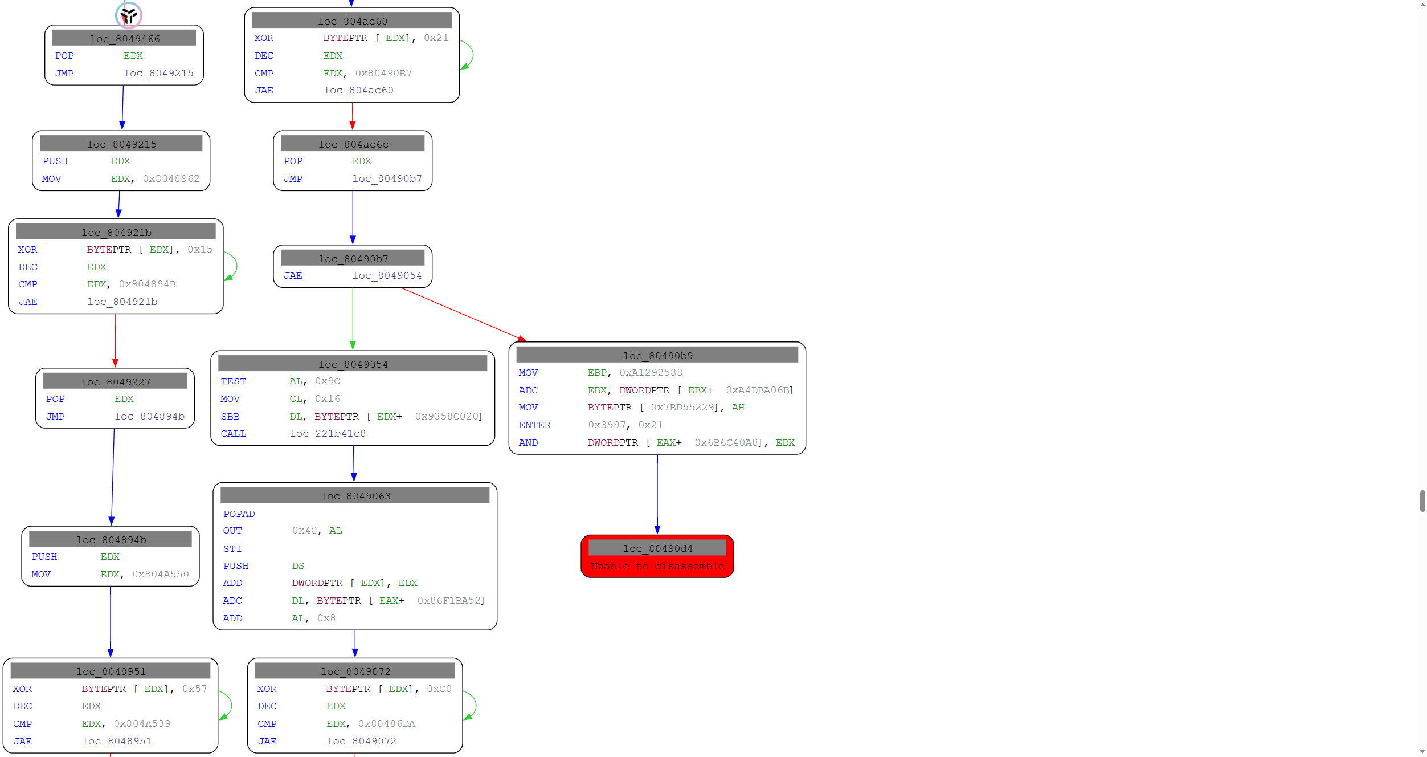
Task: Click the STI instruction
Action: click(x=232, y=548)
